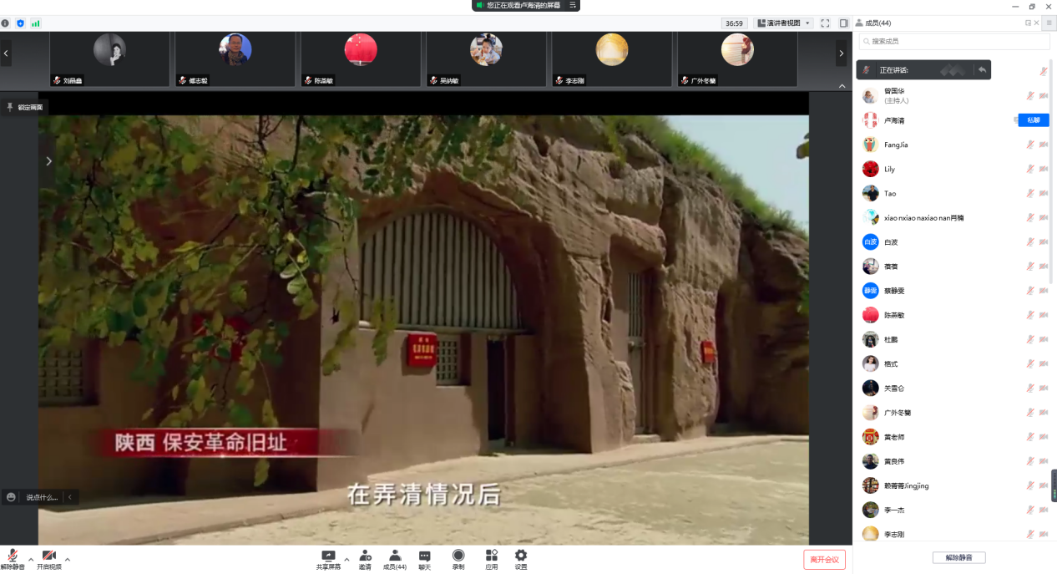Click the 离开会议 leave meeting button
Viewport: 1057px width, 574px height.
(x=824, y=559)
